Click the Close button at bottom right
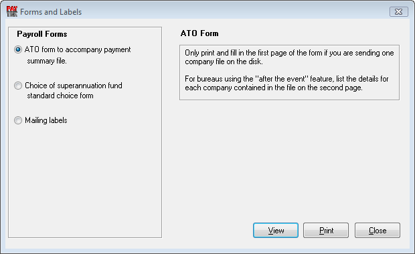This screenshot has height=254, width=415. click(378, 230)
